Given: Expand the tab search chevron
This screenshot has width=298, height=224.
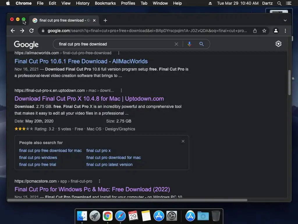Looking at the screenshot, I should (x=285, y=20).
